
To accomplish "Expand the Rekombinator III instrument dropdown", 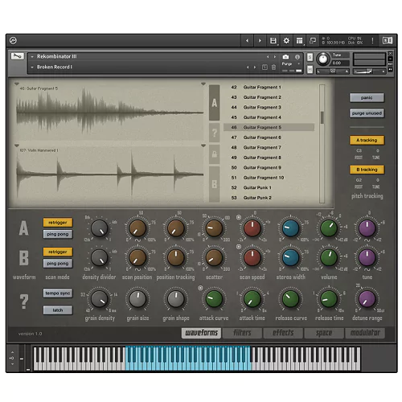I will 32,56.
